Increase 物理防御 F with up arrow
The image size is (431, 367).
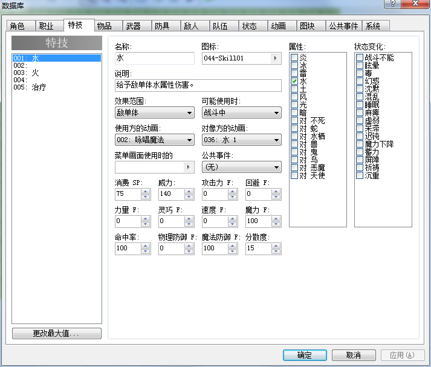(189, 246)
